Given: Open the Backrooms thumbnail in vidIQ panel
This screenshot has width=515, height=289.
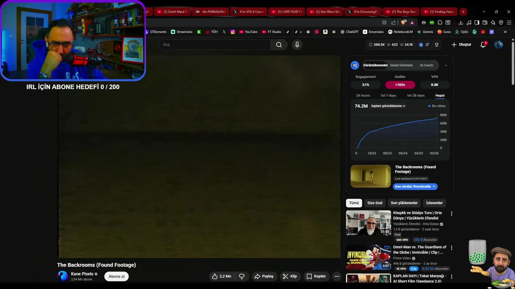Looking at the screenshot, I should [371, 176].
